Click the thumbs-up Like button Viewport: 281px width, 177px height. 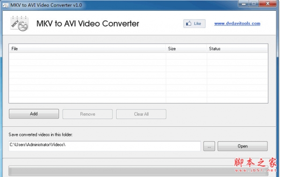coord(194,23)
